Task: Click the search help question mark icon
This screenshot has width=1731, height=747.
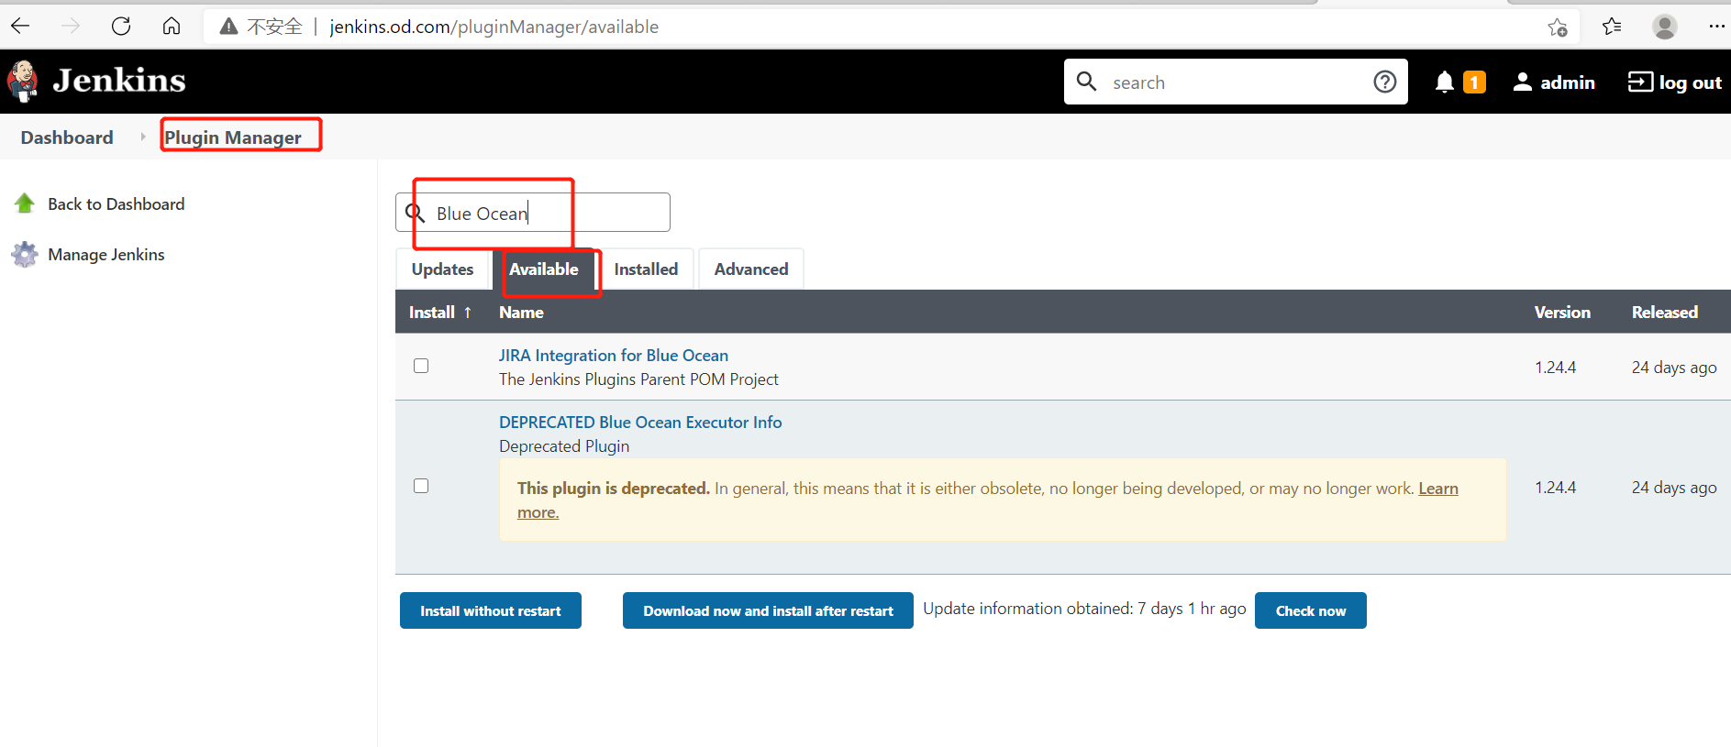Action: (x=1384, y=82)
